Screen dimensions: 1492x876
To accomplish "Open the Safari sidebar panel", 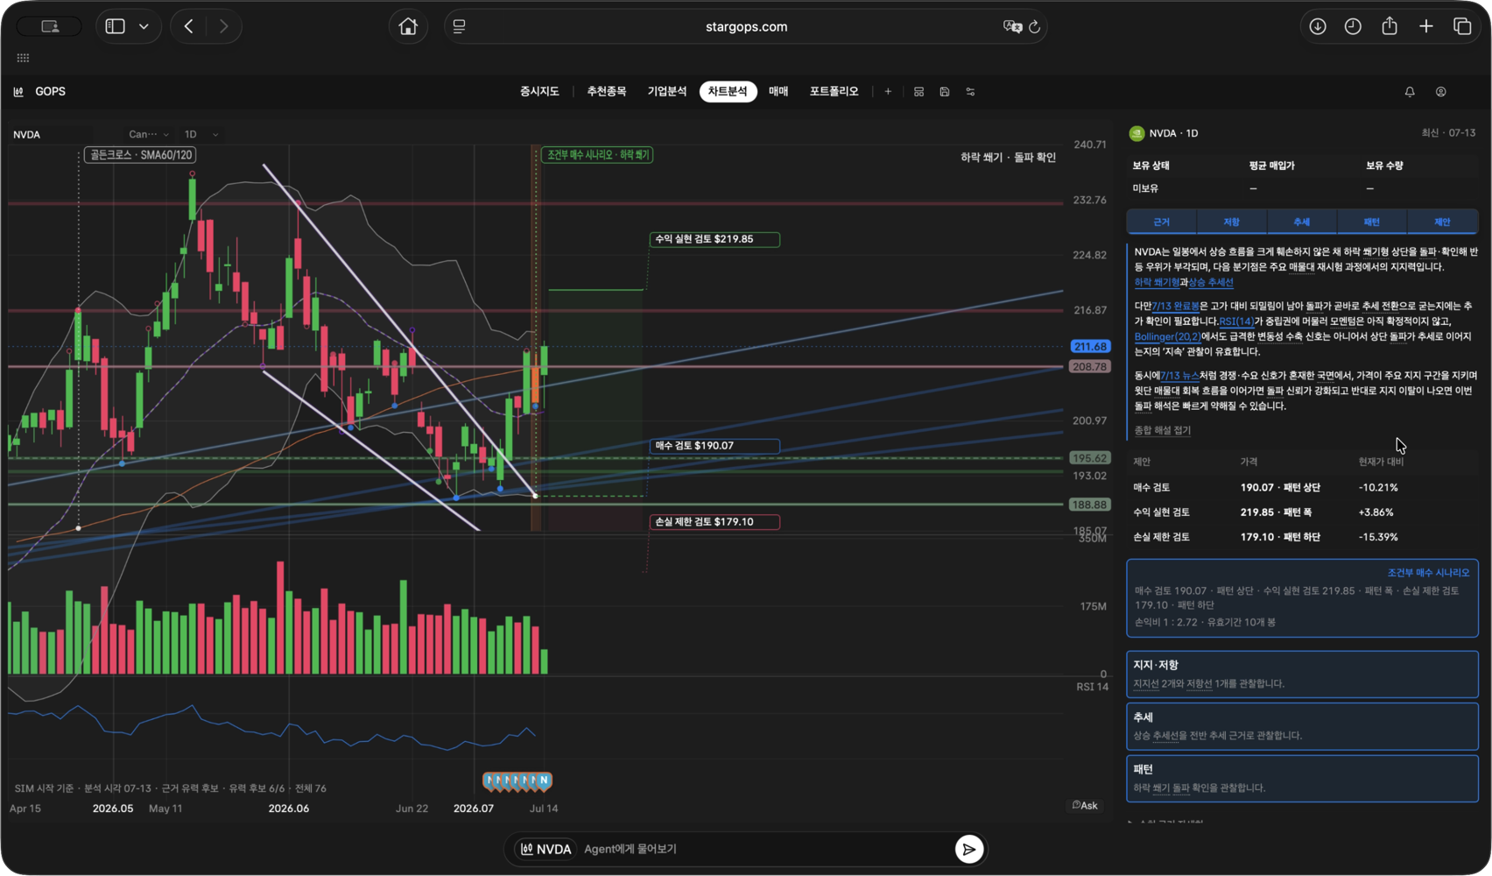I will pyautogui.click(x=115, y=26).
